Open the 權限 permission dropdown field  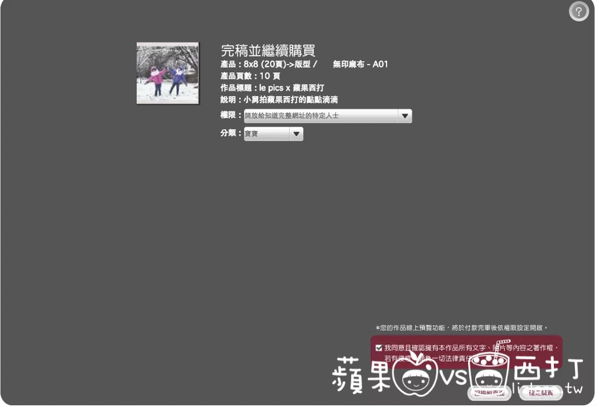pos(321,116)
